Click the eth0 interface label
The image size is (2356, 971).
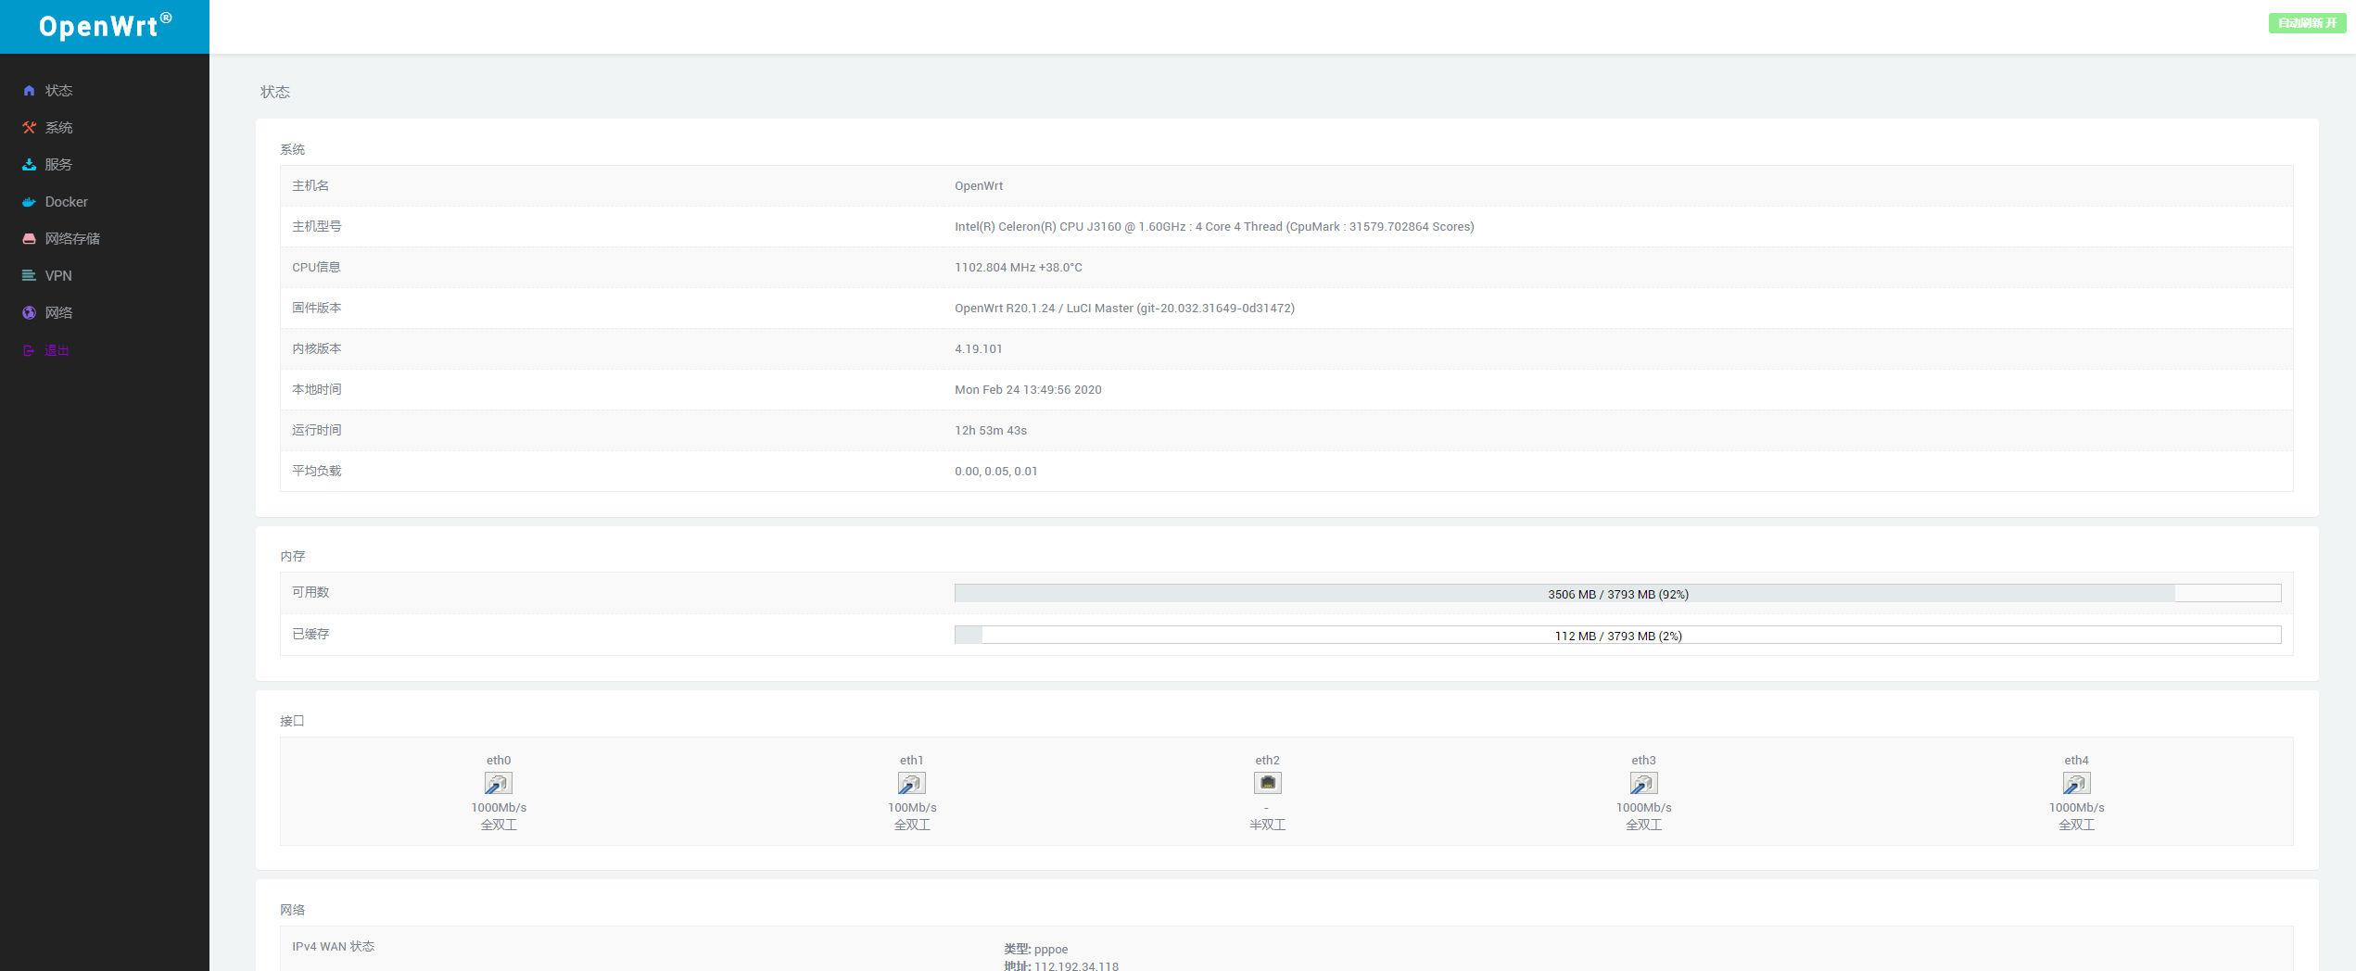pos(499,761)
